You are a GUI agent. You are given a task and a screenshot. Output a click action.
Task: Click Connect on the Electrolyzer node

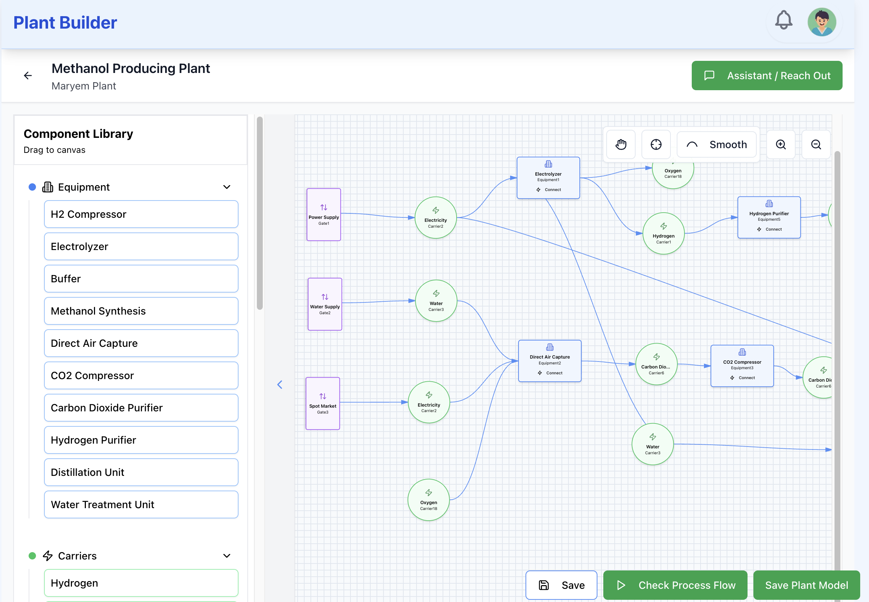tap(549, 190)
